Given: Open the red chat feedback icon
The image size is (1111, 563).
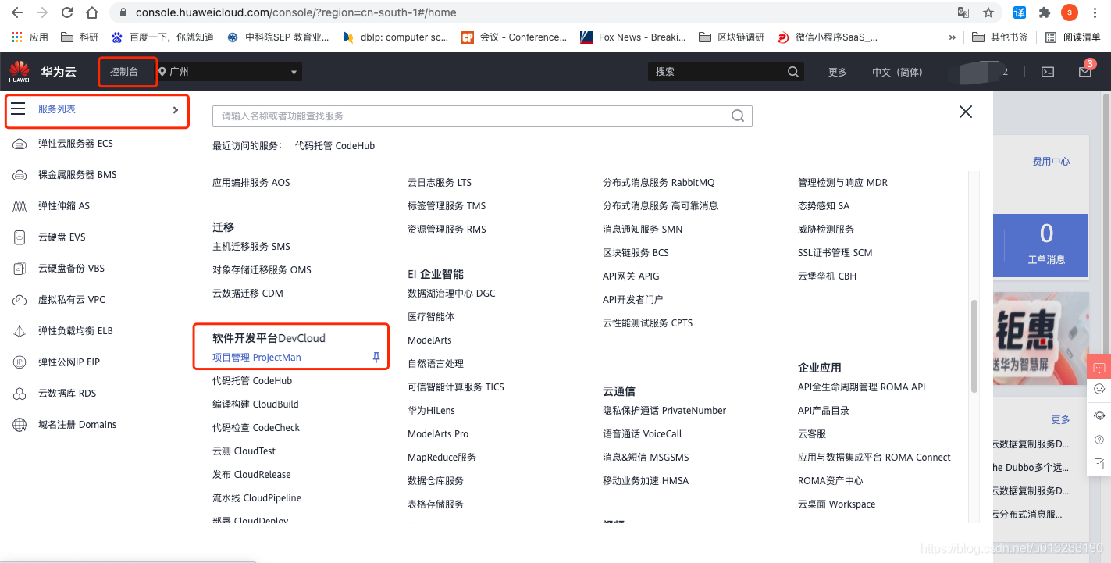Looking at the screenshot, I should [x=1099, y=368].
